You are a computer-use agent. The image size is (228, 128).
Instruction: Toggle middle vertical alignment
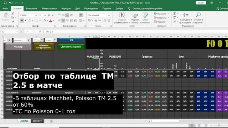click(x=63, y=15)
